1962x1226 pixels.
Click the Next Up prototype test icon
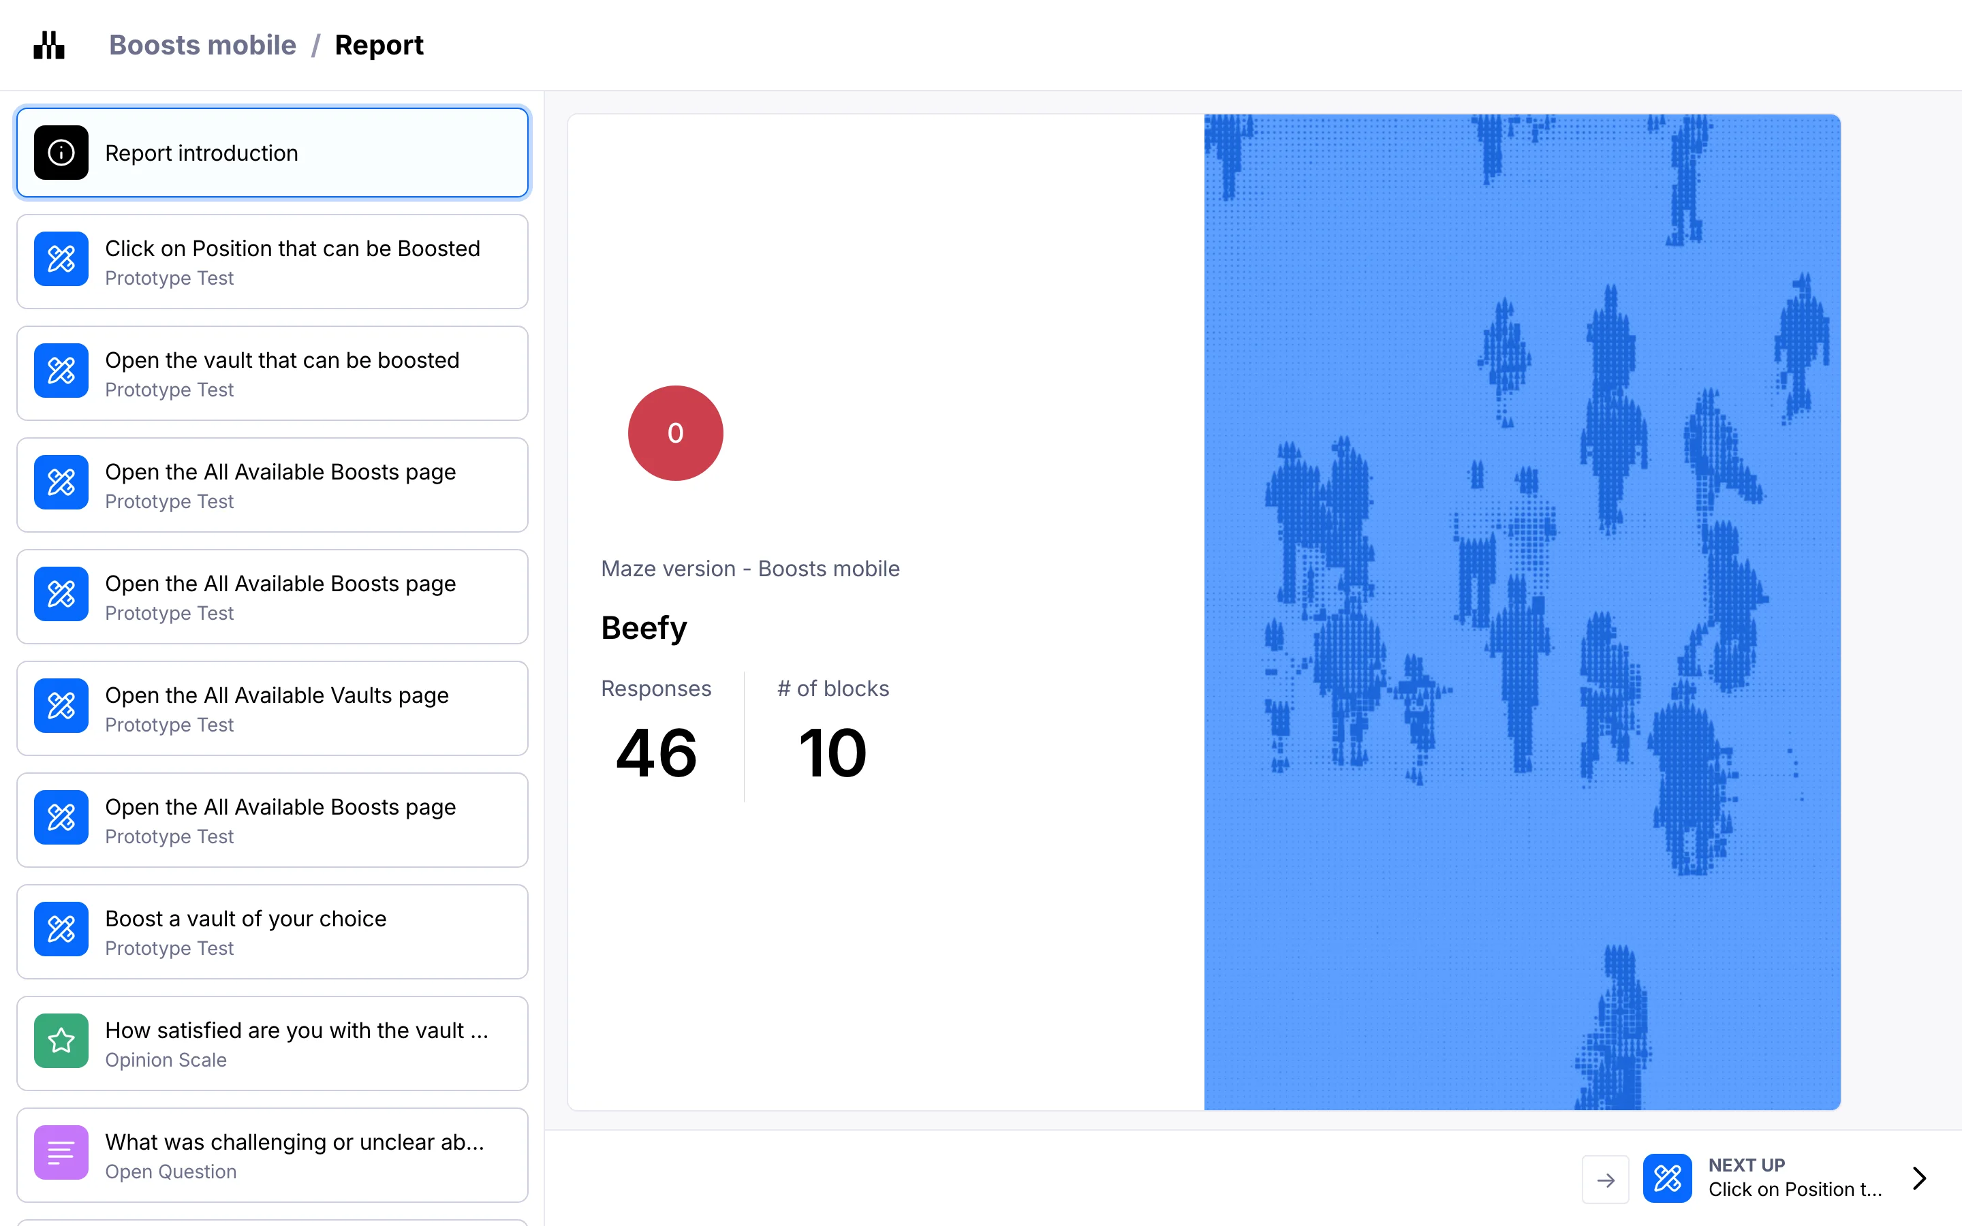tap(1668, 1178)
